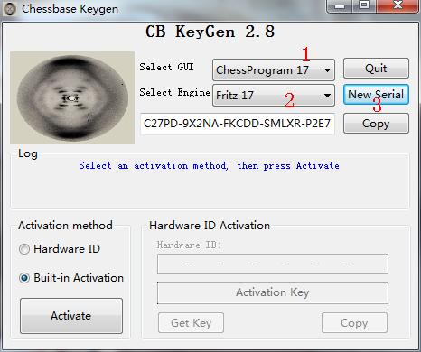
Task: Copy the generated serial number
Action: pyautogui.click(x=376, y=124)
